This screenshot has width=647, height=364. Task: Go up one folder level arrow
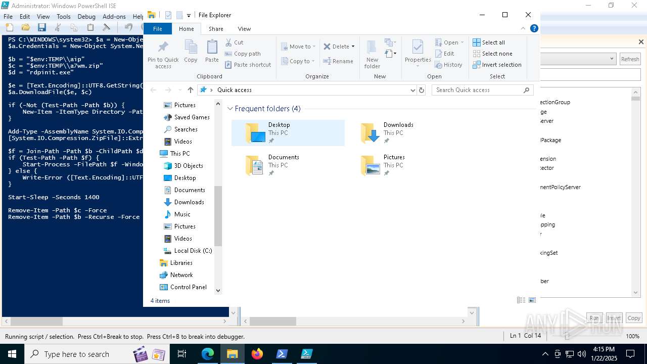(190, 90)
